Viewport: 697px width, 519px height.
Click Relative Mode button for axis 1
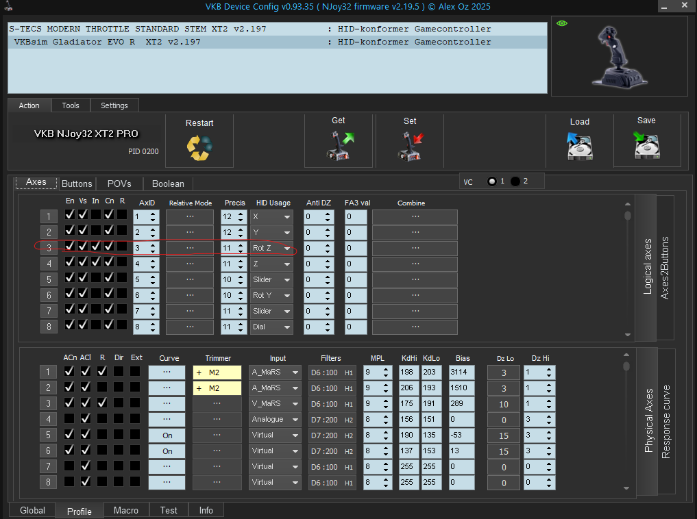(x=190, y=216)
